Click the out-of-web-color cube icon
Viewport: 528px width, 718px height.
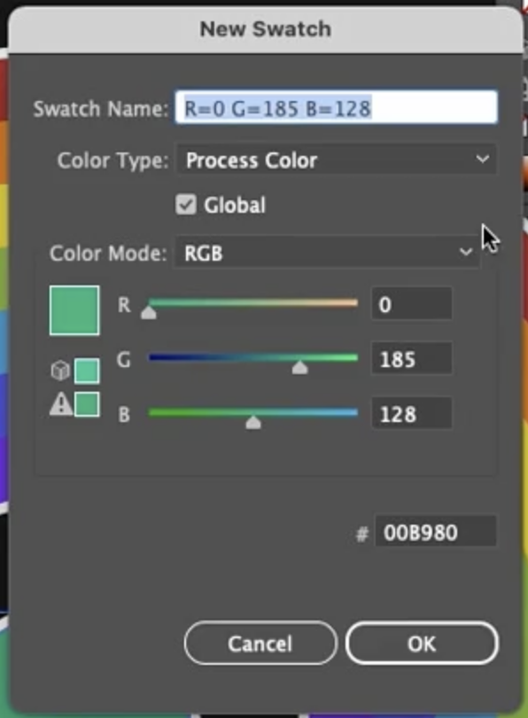coord(60,370)
